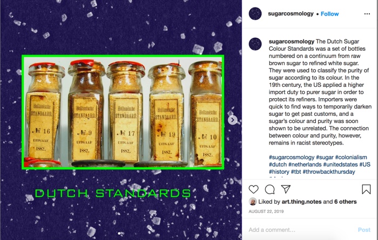Open the three-dot more options menu
This screenshot has height=240, width=378.
click(367, 14)
